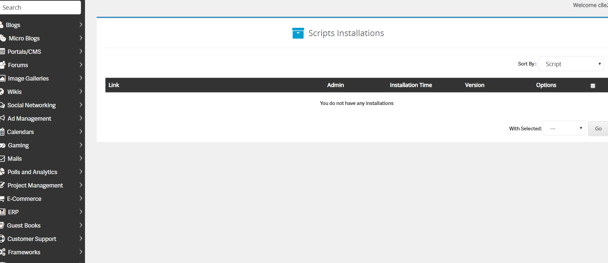This screenshot has height=263, width=608.
Task: Click the Installation Time column header
Action: pos(411,85)
